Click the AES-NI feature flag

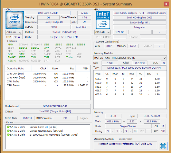12,61
